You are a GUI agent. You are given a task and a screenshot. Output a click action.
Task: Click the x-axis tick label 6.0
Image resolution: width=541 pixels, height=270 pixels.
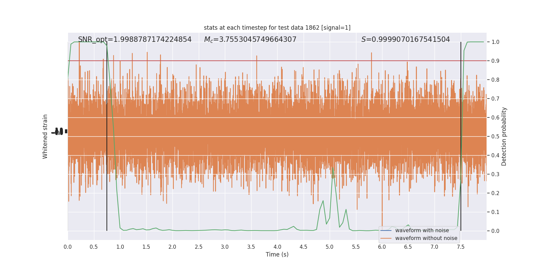click(x=382, y=247)
